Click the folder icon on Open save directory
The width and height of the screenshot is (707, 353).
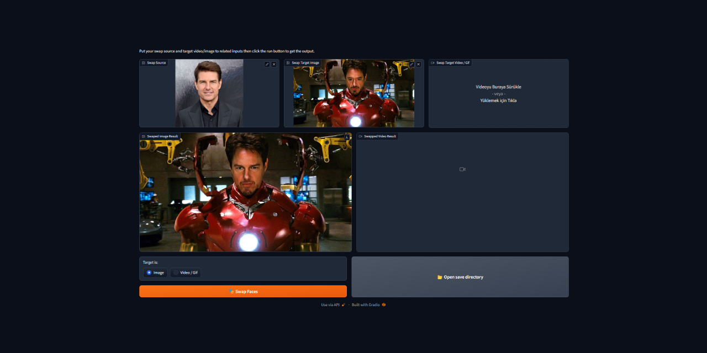(439, 277)
